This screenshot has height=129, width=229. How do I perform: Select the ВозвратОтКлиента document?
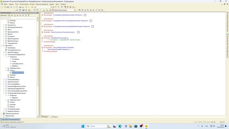tap(14, 111)
